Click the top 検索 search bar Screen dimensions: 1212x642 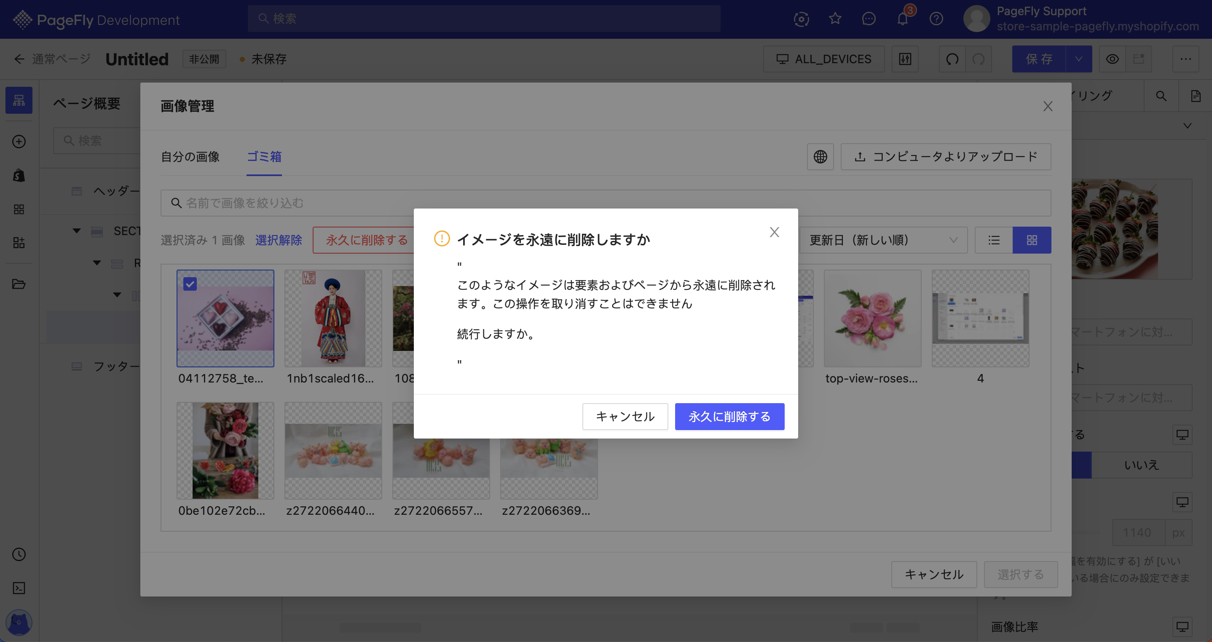(x=484, y=19)
